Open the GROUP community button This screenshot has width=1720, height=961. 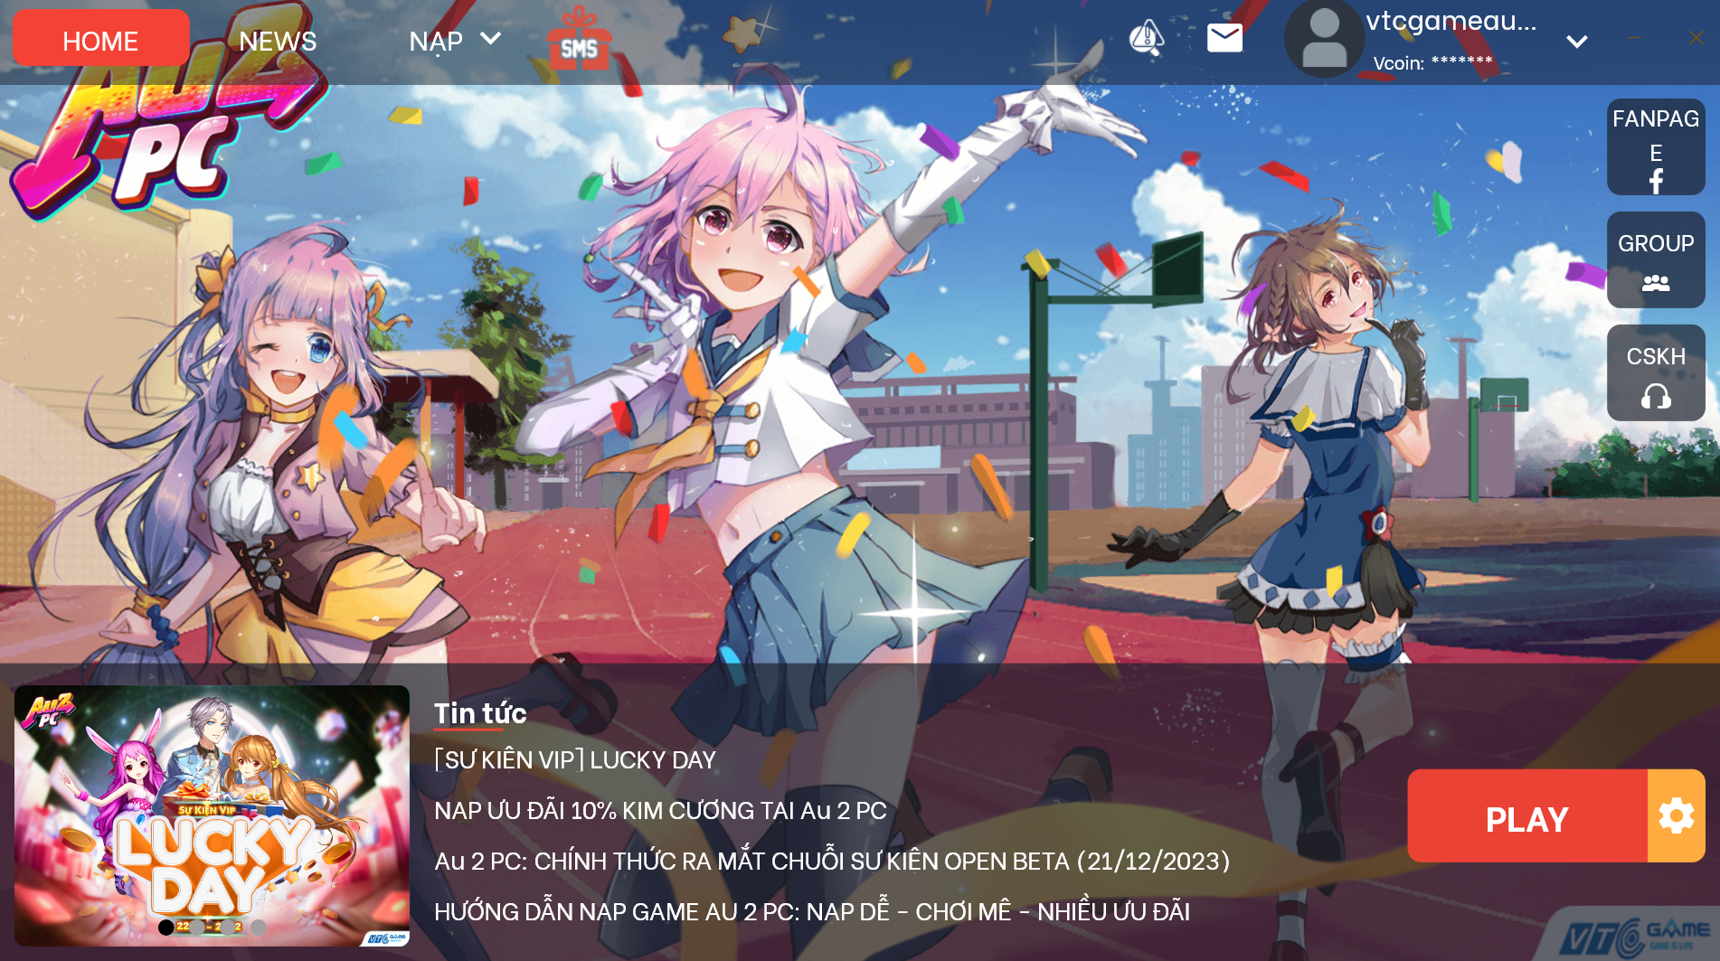click(x=1656, y=259)
